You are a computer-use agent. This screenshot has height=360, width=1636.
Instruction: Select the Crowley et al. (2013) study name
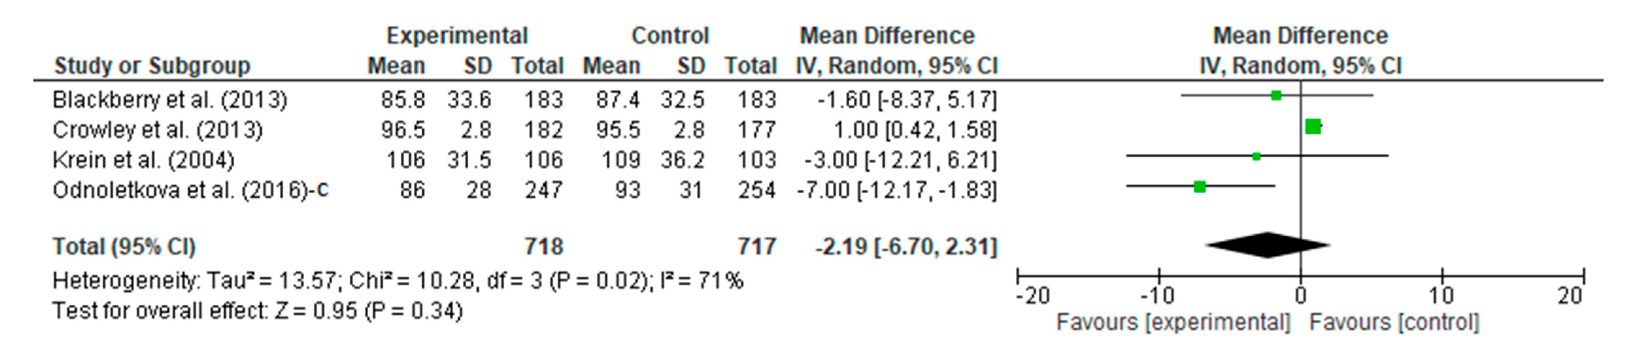tap(157, 130)
